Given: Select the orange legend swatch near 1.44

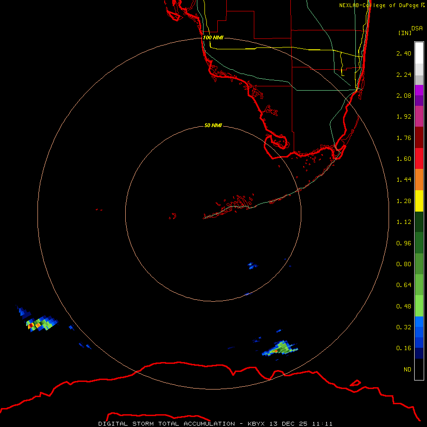Looking at the screenshot, I should point(419,180).
